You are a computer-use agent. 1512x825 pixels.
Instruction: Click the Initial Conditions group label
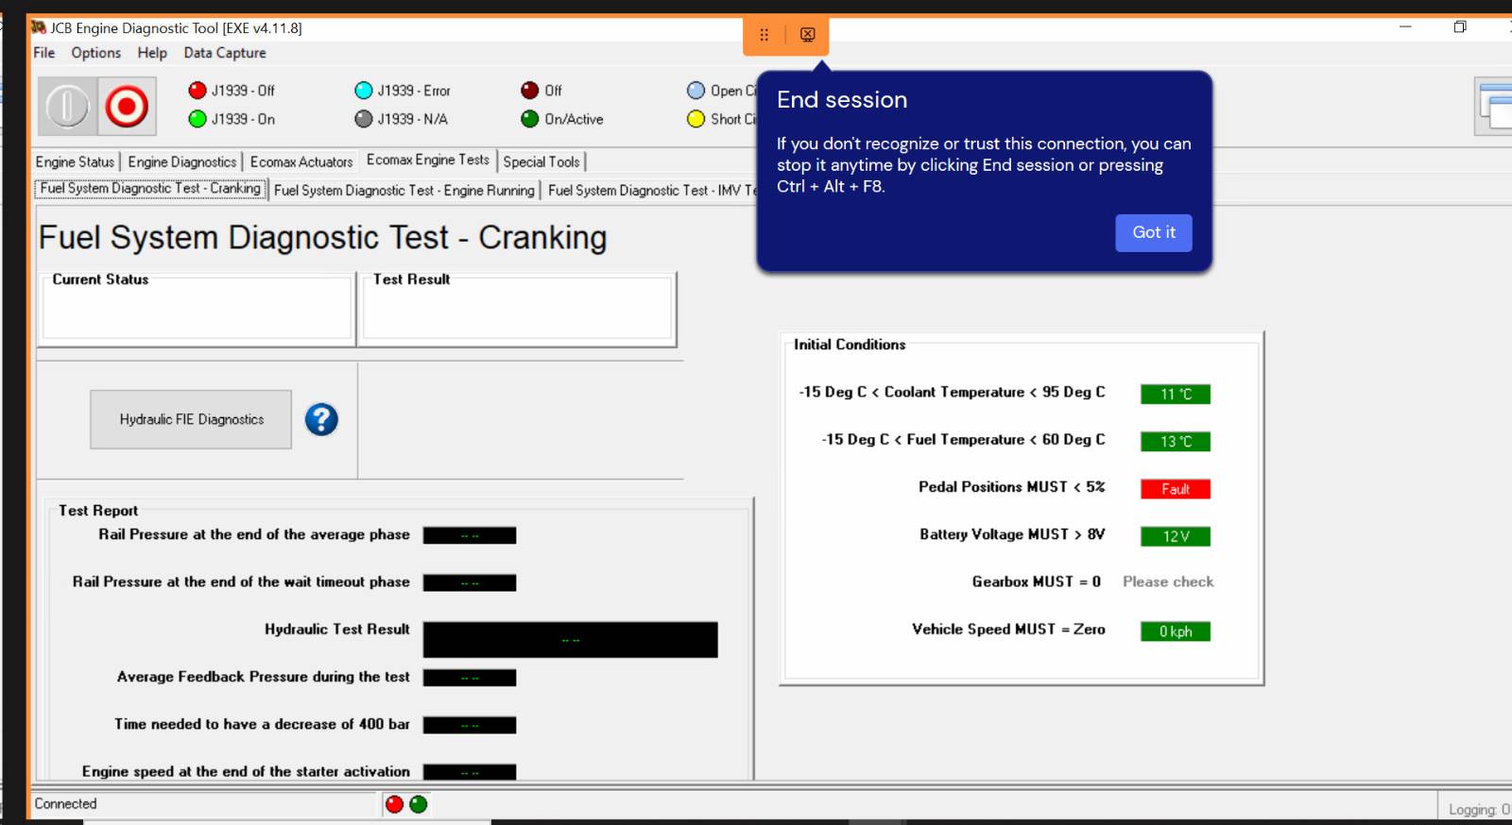[x=850, y=345]
